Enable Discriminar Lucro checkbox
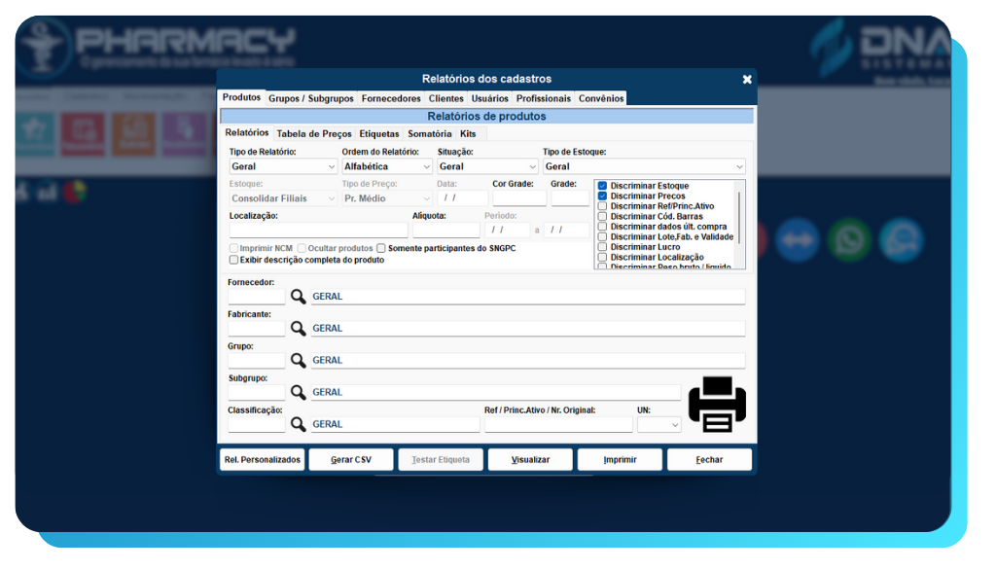 coord(602,246)
